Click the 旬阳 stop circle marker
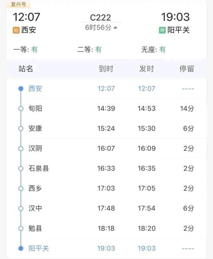 [21, 109]
